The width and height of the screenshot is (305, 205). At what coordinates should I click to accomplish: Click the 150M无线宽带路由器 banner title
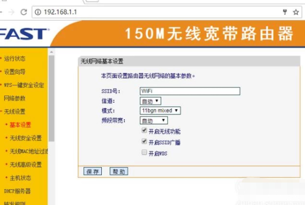[209, 34]
